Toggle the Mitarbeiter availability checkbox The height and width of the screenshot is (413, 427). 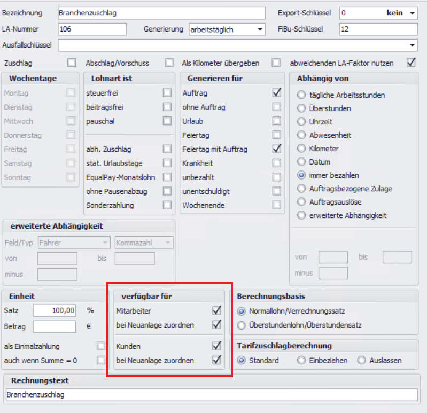pyautogui.click(x=216, y=310)
